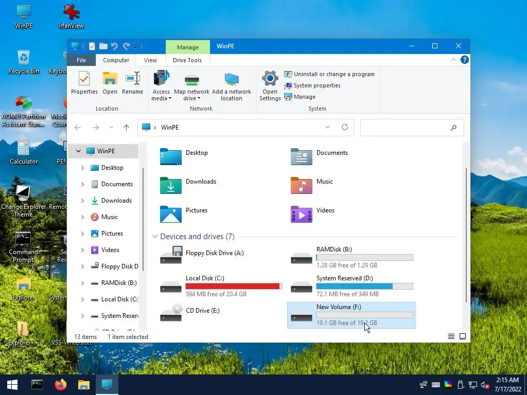Switch to large icons view layout
This screenshot has width=527, height=395.
463,336
